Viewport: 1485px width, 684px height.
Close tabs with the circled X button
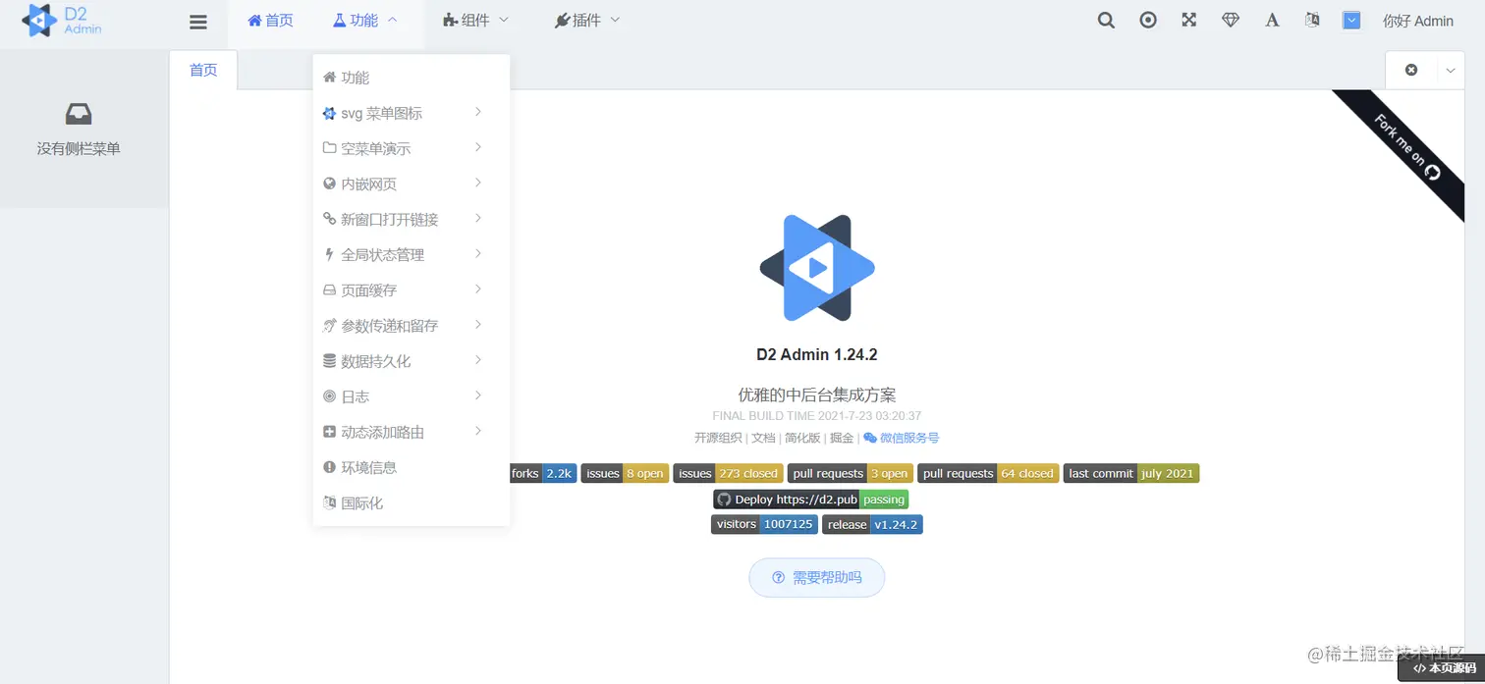point(1411,70)
